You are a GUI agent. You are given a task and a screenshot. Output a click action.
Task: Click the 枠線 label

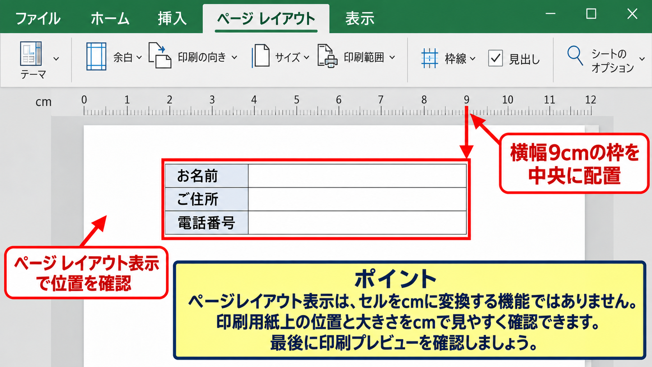pos(455,59)
